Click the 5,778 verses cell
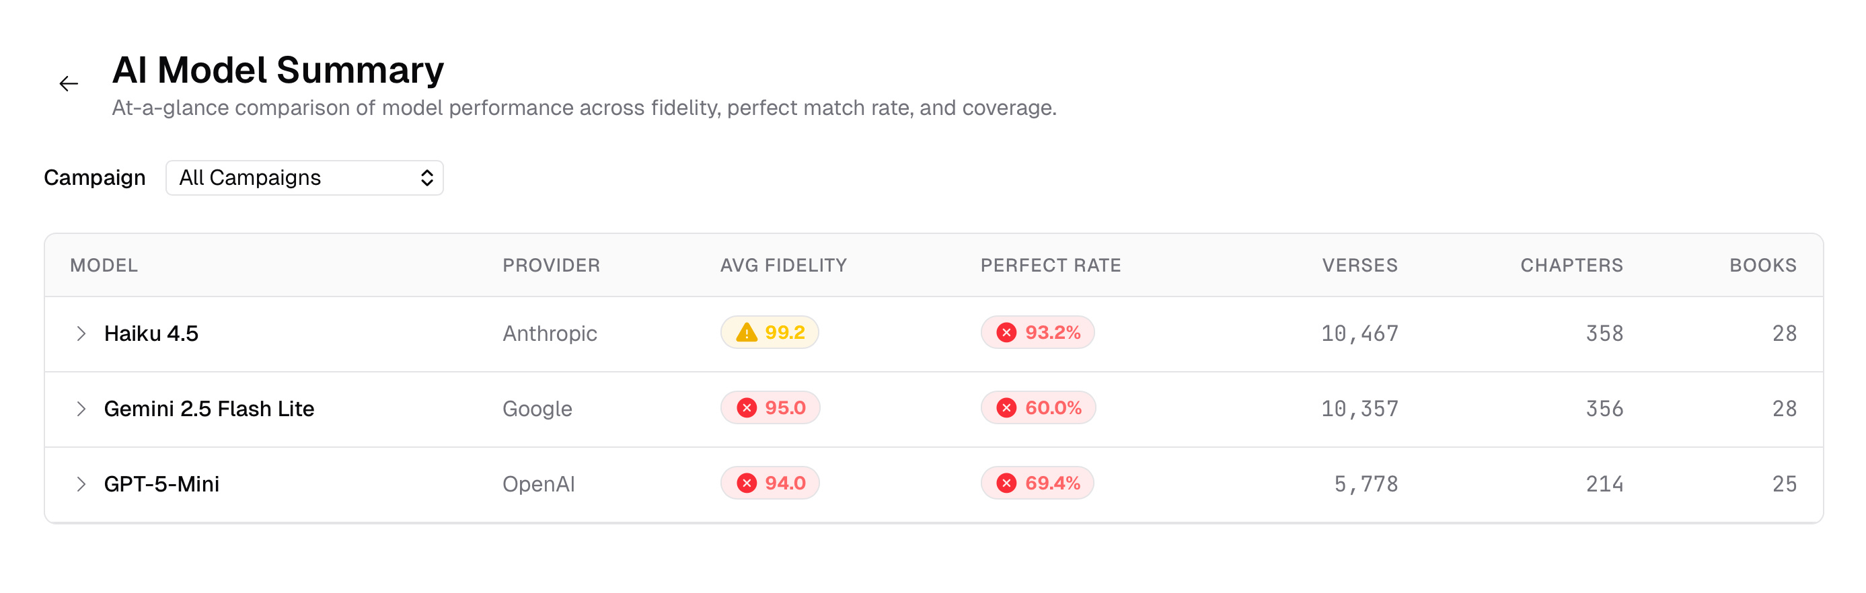Viewport: 1866px width, 593px height. coord(1366,483)
